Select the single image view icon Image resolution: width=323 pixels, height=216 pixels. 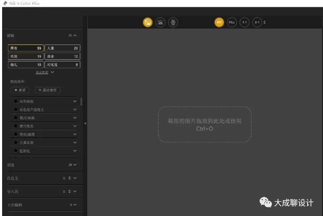[147, 22]
